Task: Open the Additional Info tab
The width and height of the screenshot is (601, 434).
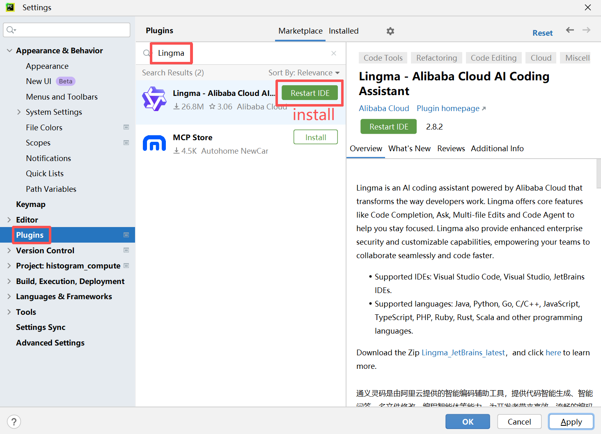Action: coord(497,148)
